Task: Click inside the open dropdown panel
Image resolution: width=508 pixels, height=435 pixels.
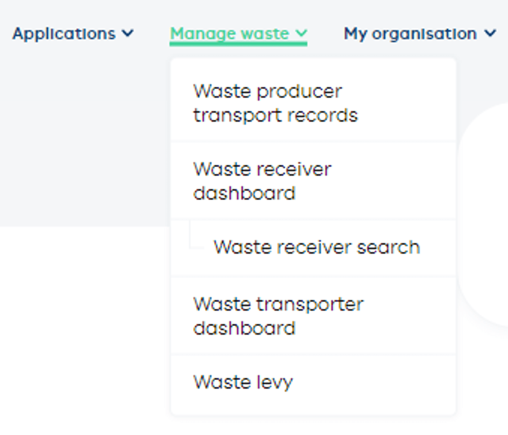Action: point(313,237)
